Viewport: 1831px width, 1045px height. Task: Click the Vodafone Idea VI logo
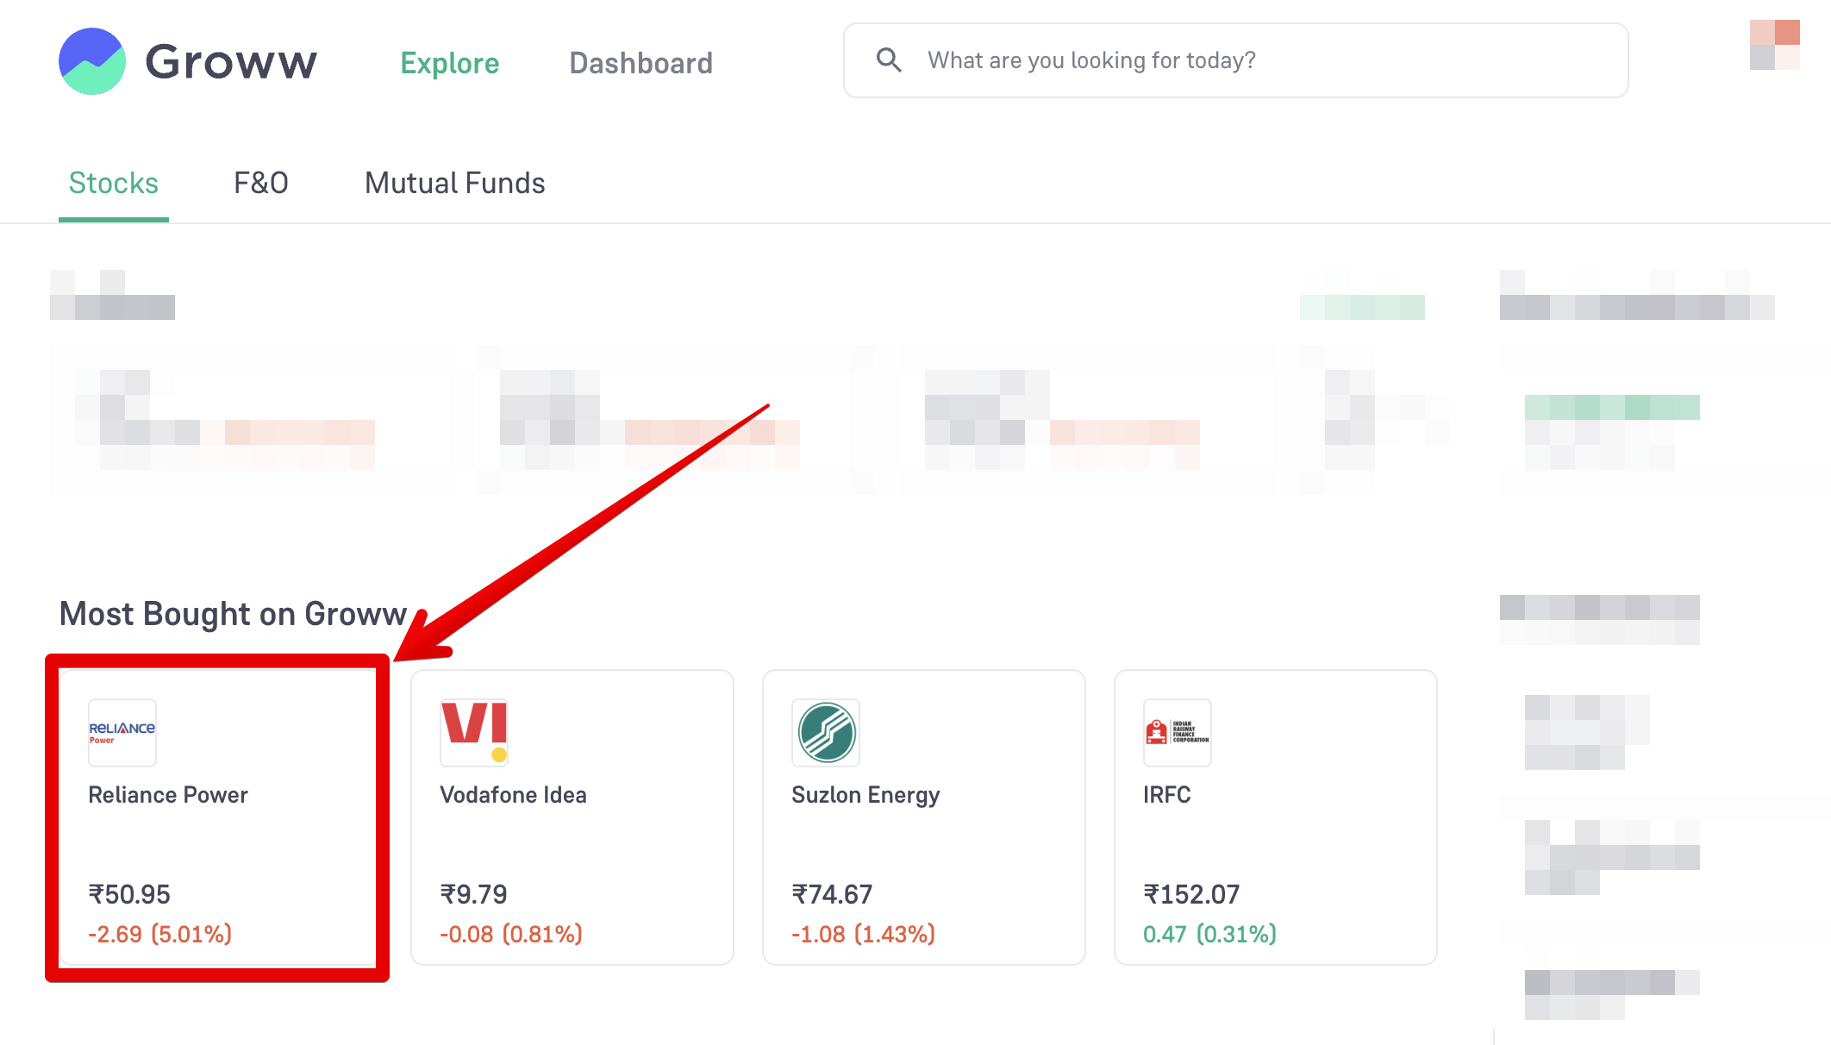click(x=474, y=733)
